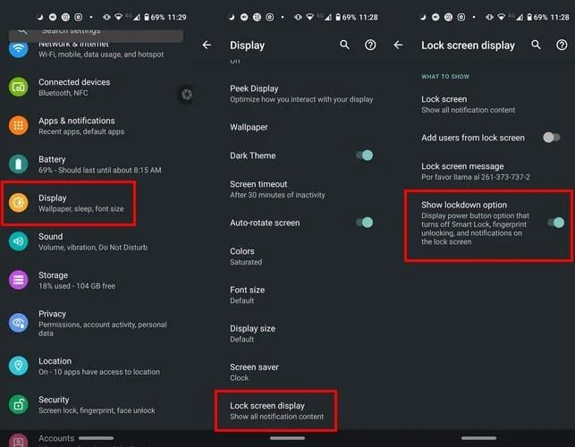Open Lock screen display entry
Viewport: 575px width, 447px height.
click(x=276, y=410)
